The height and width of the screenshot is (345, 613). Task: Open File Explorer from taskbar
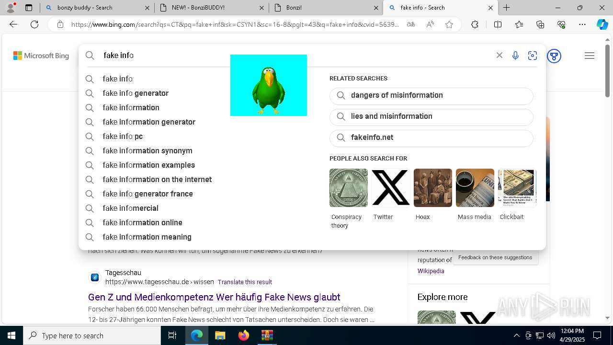tap(220, 335)
